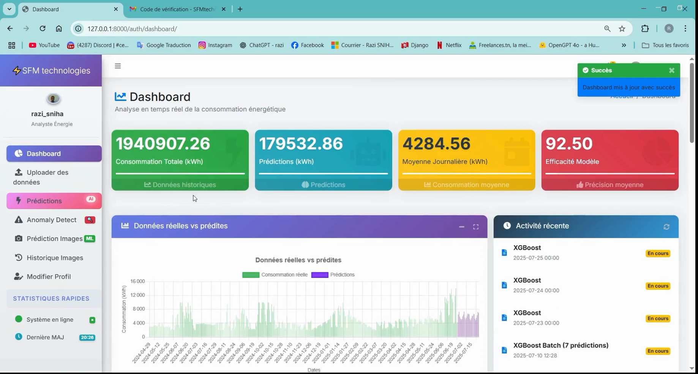Screen dimensions: 698x374
Task: Go to Anomaly Detect section
Action: (52, 220)
